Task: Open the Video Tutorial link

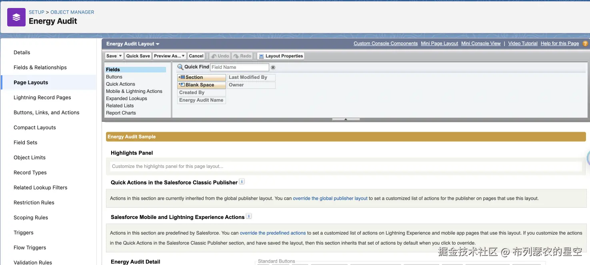Action: pos(523,44)
